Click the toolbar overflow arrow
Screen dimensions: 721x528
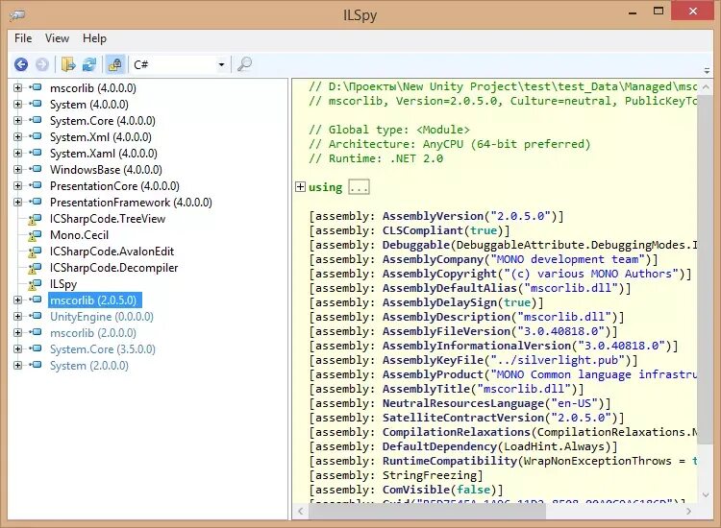[707, 71]
